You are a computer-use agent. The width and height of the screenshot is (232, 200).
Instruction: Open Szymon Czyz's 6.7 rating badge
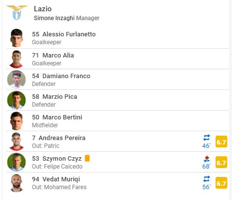click(x=221, y=162)
